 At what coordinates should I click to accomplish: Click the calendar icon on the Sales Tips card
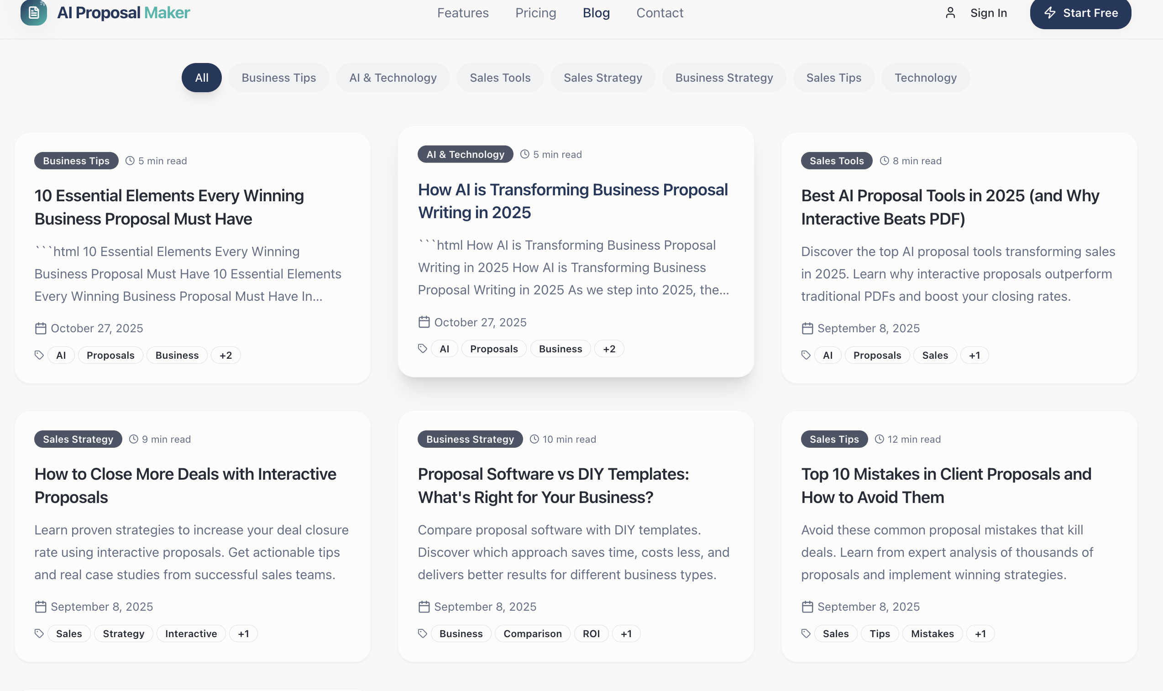(x=807, y=606)
